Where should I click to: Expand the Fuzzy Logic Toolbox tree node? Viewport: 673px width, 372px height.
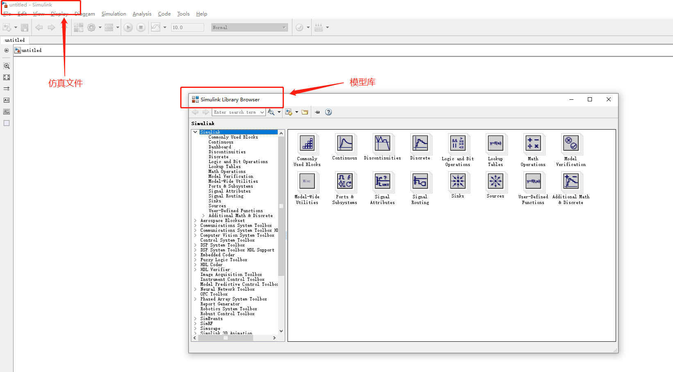coord(195,260)
